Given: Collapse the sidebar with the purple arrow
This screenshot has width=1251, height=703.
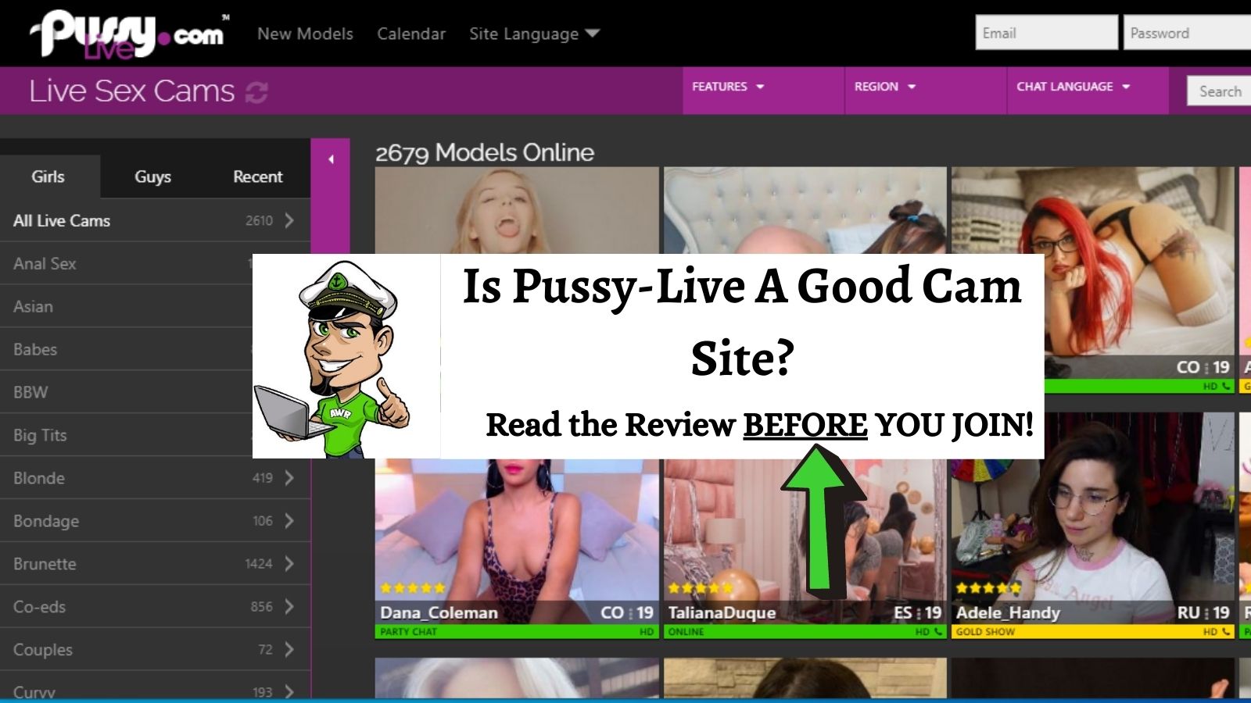Looking at the screenshot, I should [x=331, y=159].
